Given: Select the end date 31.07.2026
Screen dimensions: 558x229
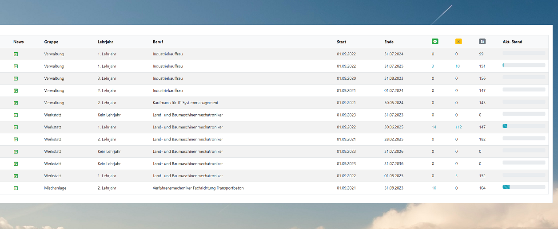Looking at the screenshot, I should tap(394, 151).
